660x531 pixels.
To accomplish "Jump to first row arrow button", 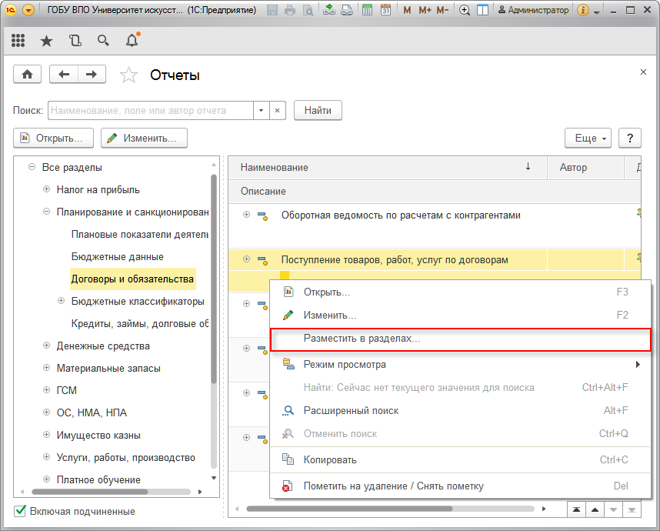I will click(x=576, y=509).
